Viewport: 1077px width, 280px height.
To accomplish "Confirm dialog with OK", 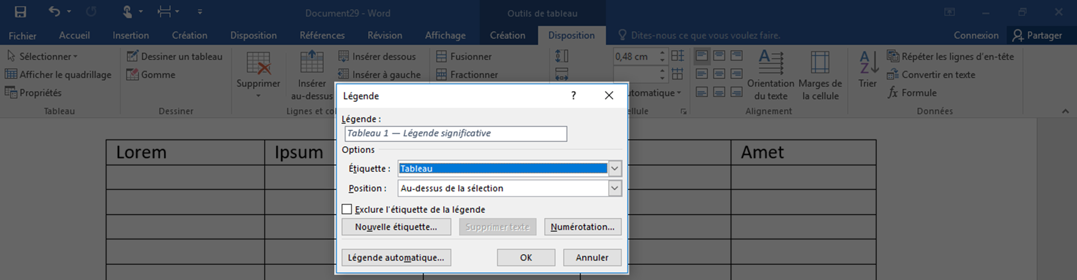I will [x=526, y=258].
